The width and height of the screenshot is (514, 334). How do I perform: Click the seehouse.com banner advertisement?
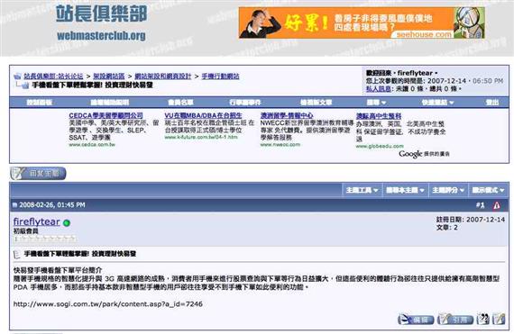coord(362,23)
